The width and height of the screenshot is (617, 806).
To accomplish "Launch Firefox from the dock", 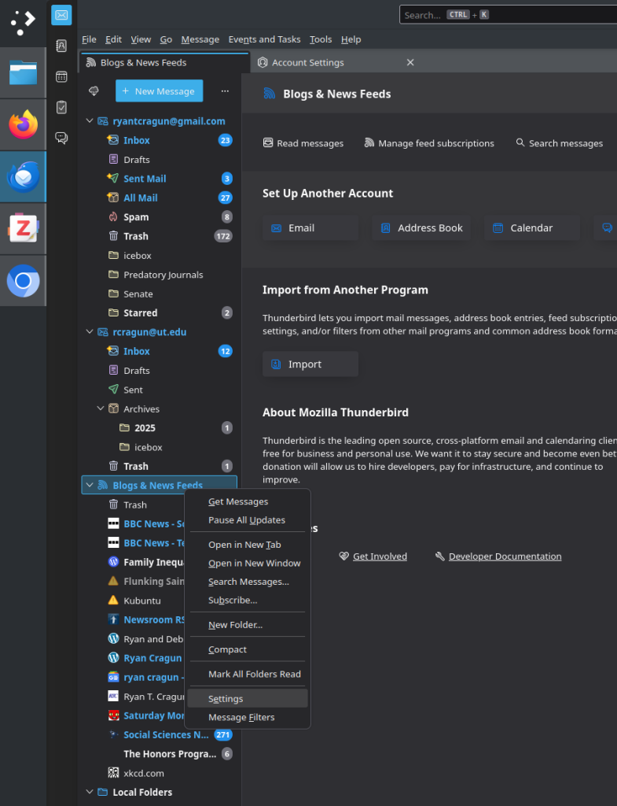I will pos(23,124).
